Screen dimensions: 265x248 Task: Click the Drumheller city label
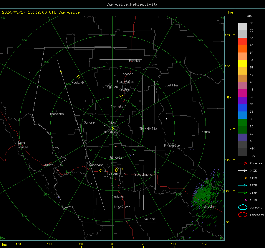[x=173, y=145]
